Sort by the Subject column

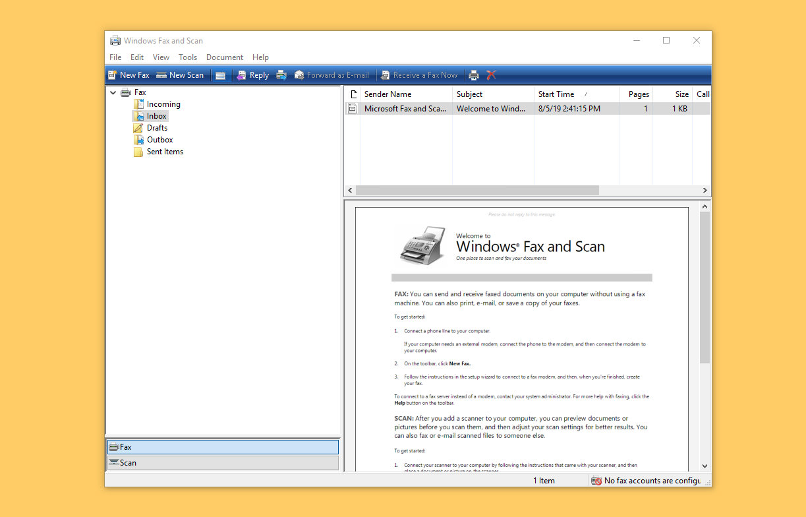click(x=493, y=94)
